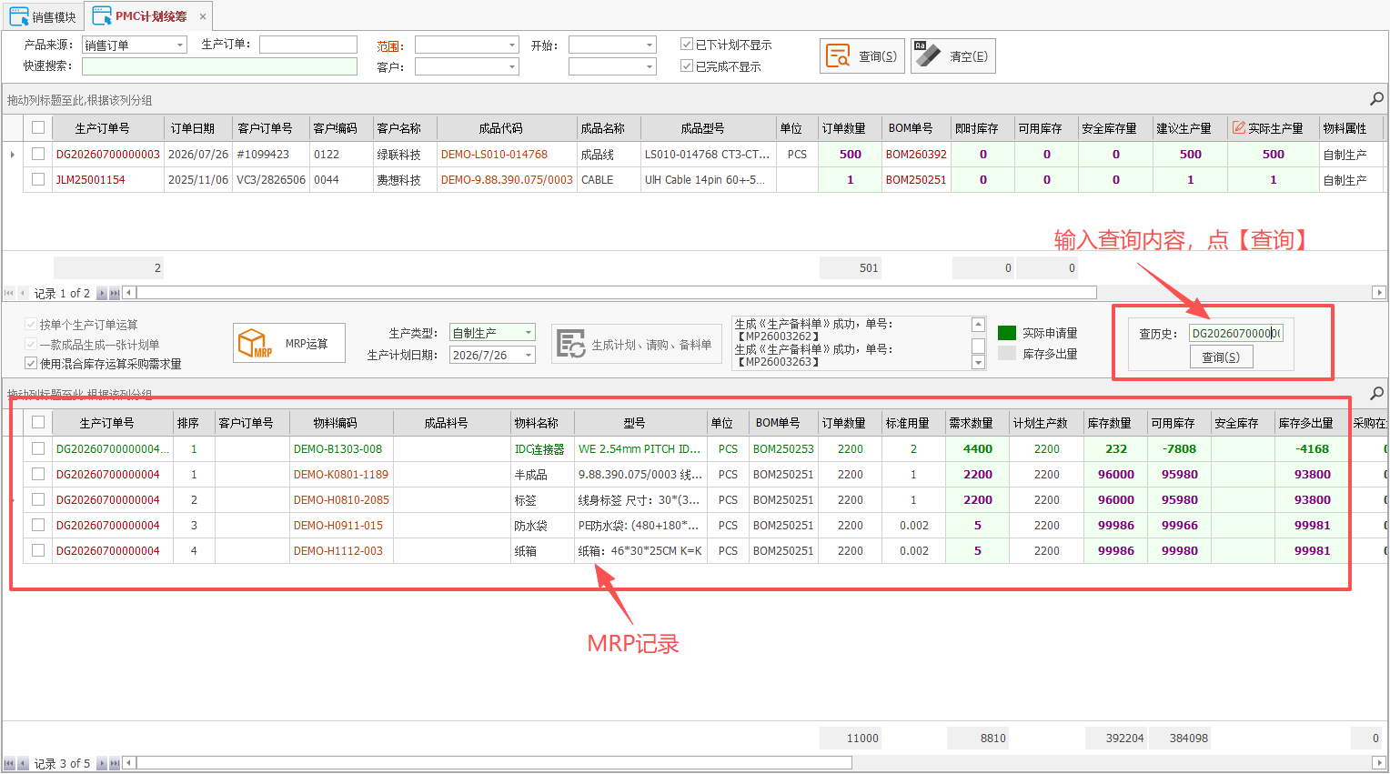Check row JLM25001154 in upper grid
Image resolution: width=1390 pixels, height=774 pixels.
click(x=38, y=179)
